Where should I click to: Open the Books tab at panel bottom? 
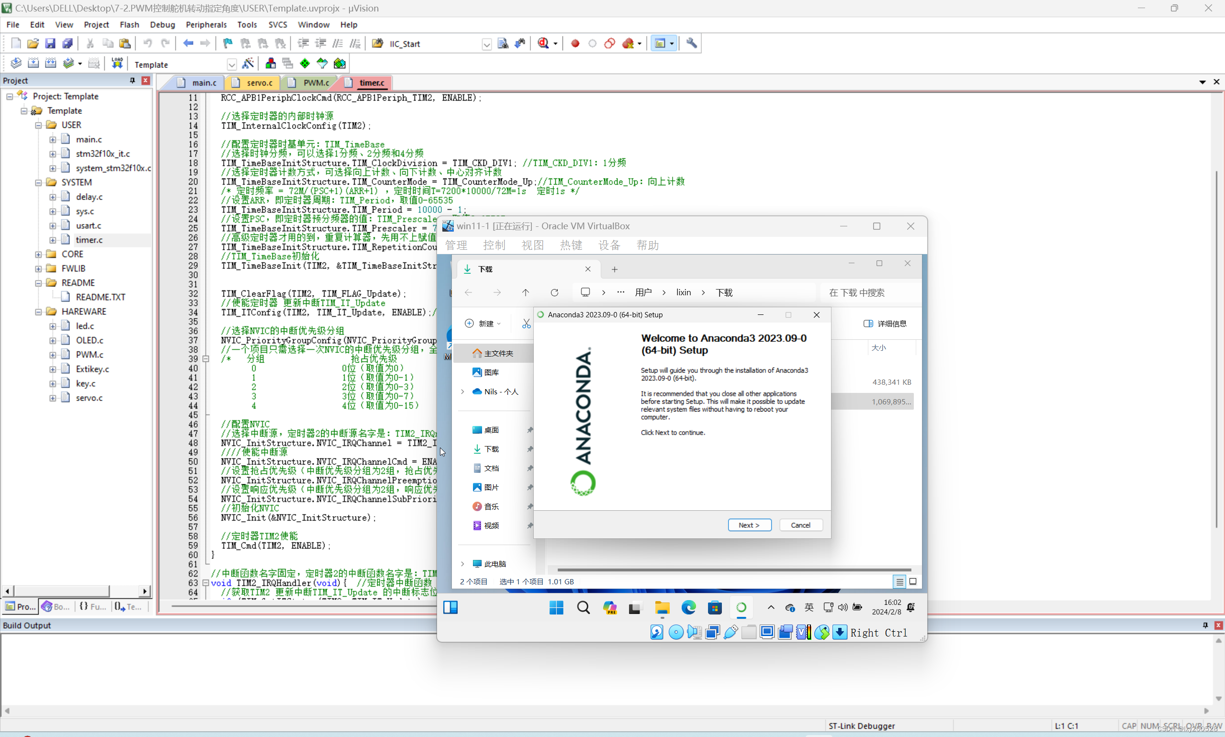56,606
